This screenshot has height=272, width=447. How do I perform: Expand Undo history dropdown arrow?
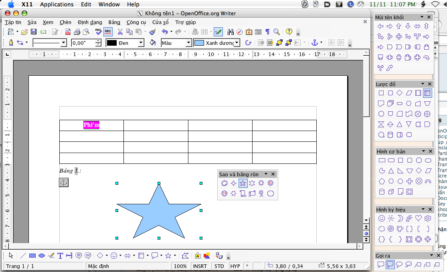point(171,32)
